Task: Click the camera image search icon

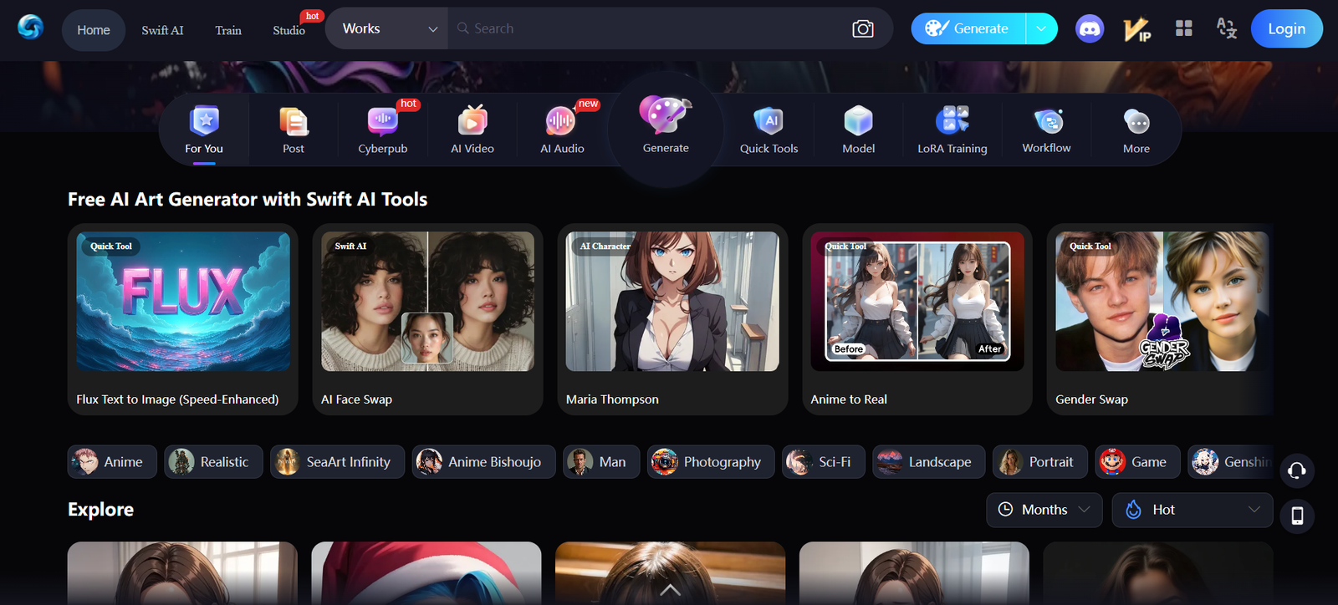Action: click(x=862, y=29)
